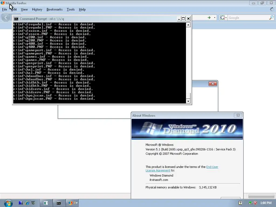276x207 pixels.
Task: Click the red security shield tray icon
Action: point(255,203)
